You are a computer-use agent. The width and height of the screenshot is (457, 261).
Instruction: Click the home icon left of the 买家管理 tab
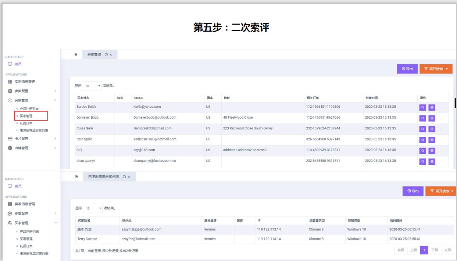pos(76,54)
